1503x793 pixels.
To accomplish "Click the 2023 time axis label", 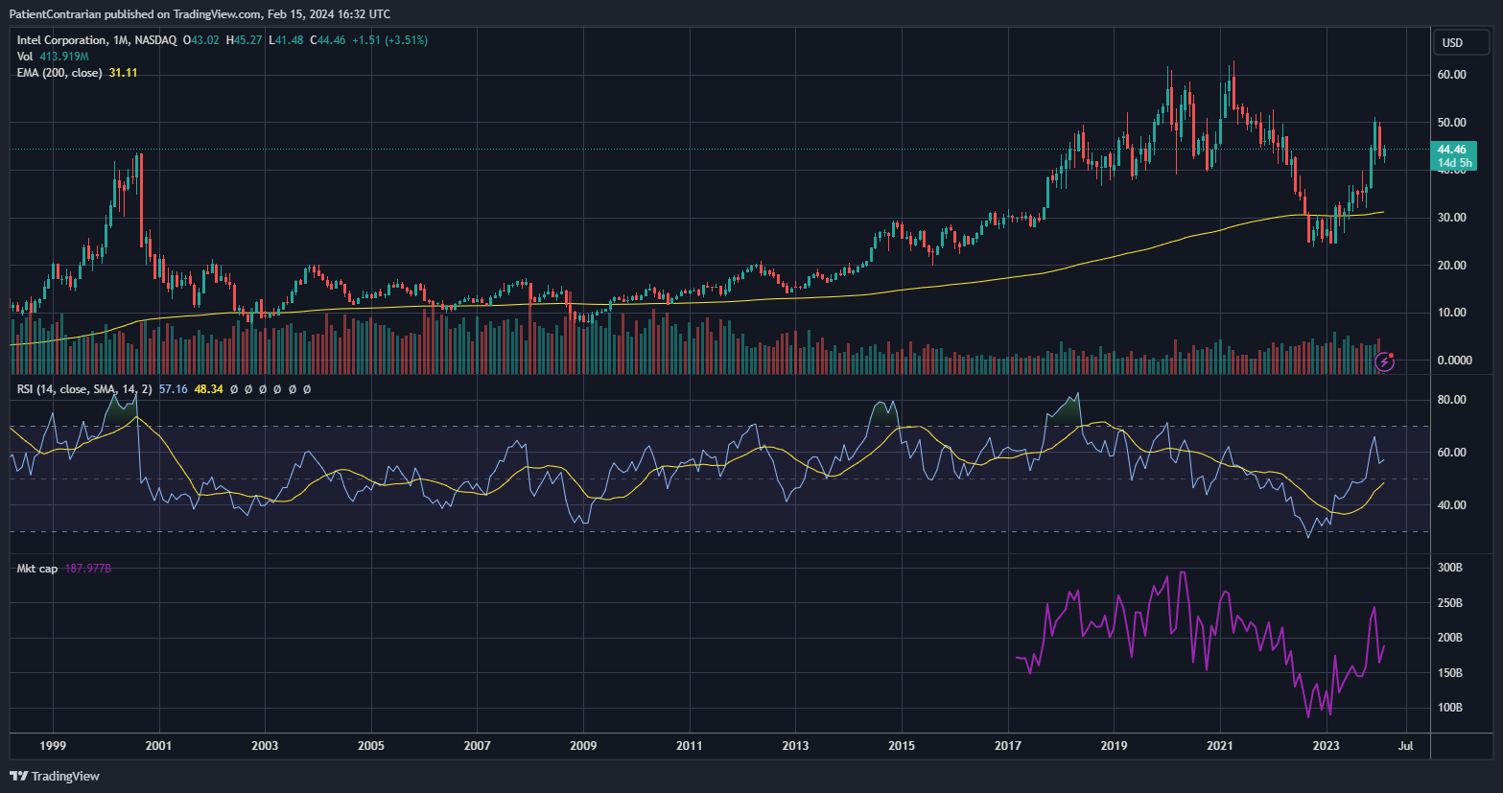I will pyautogui.click(x=1327, y=746).
